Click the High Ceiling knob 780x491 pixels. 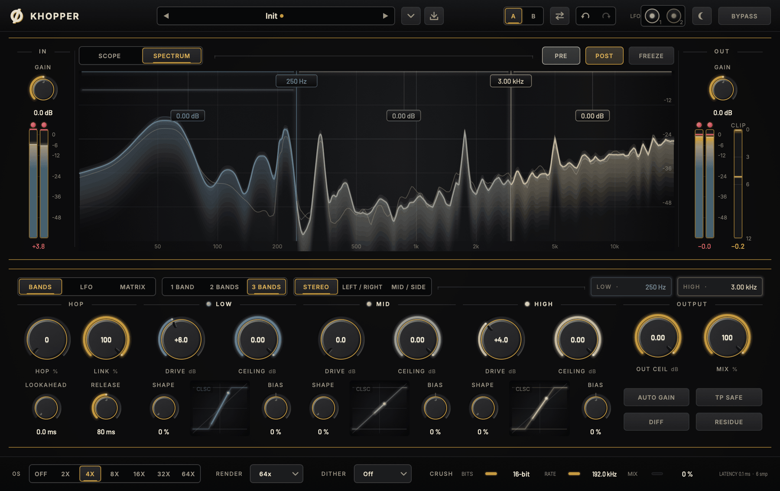(578, 340)
